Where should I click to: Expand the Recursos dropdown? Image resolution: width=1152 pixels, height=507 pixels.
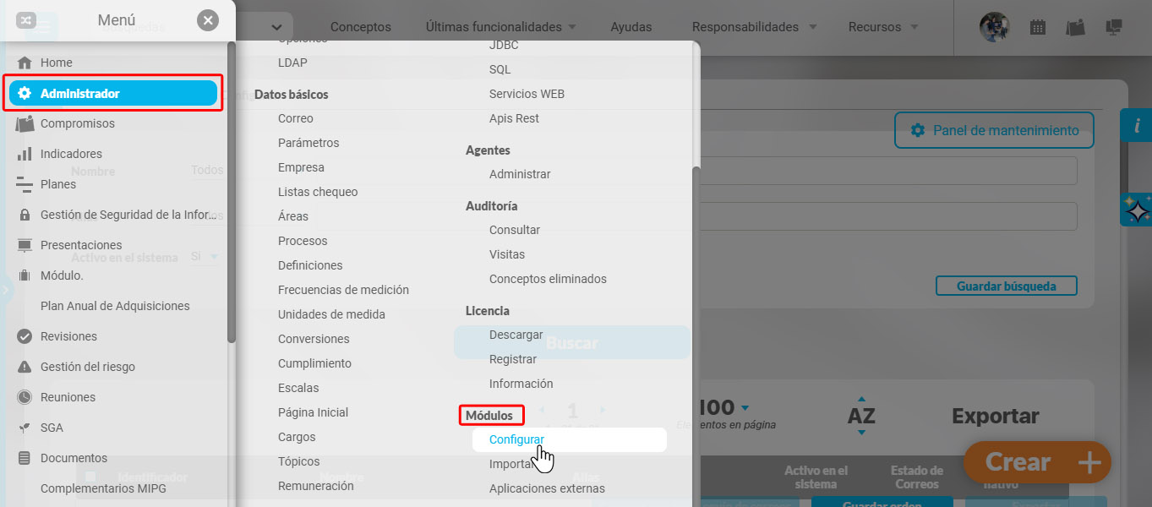883,27
